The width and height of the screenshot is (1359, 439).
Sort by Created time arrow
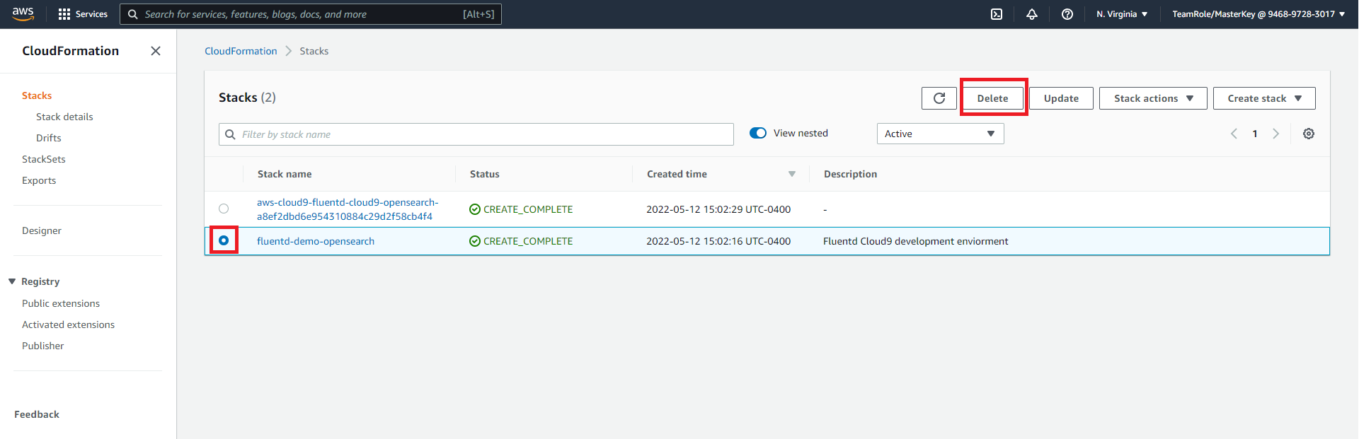tap(792, 174)
